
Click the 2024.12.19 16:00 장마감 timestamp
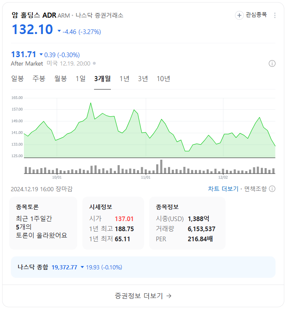point(42,189)
